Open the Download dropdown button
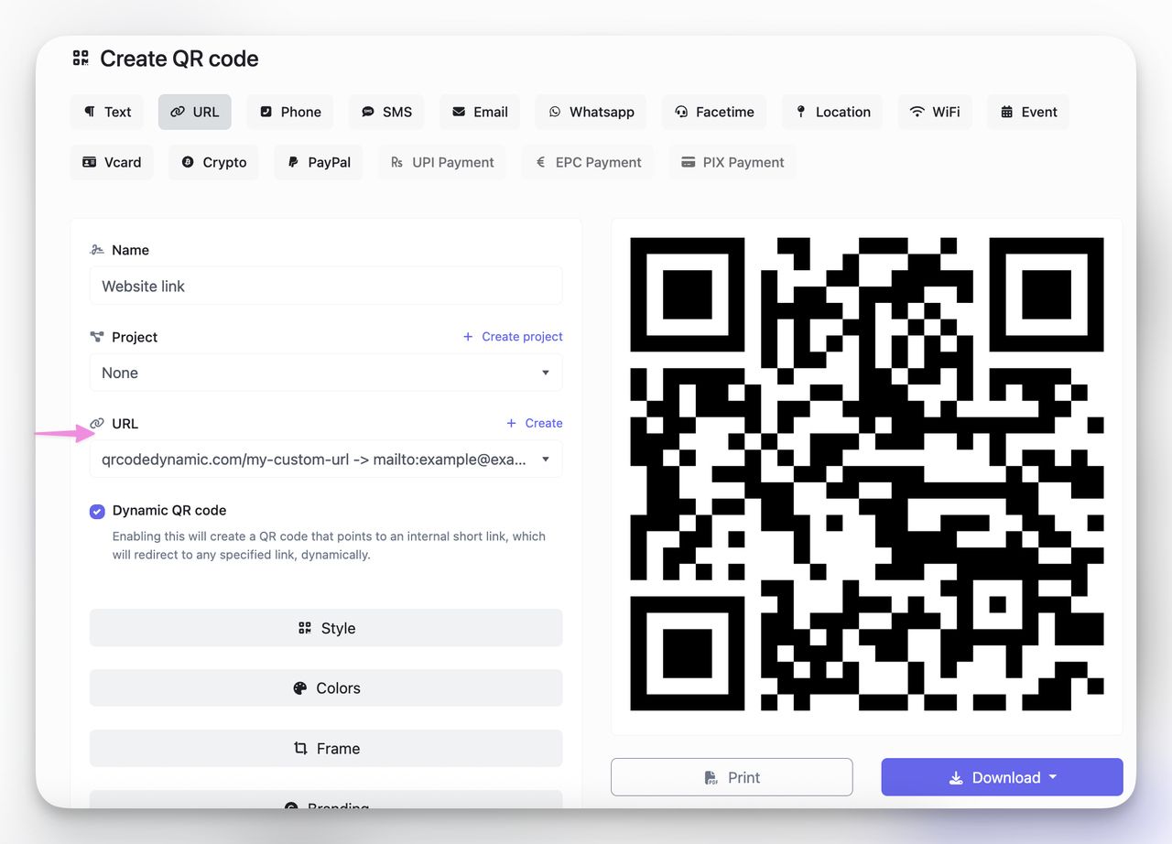Image resolution: width=1172 pixels, height=844 pixels. (x=1002, y=777)
